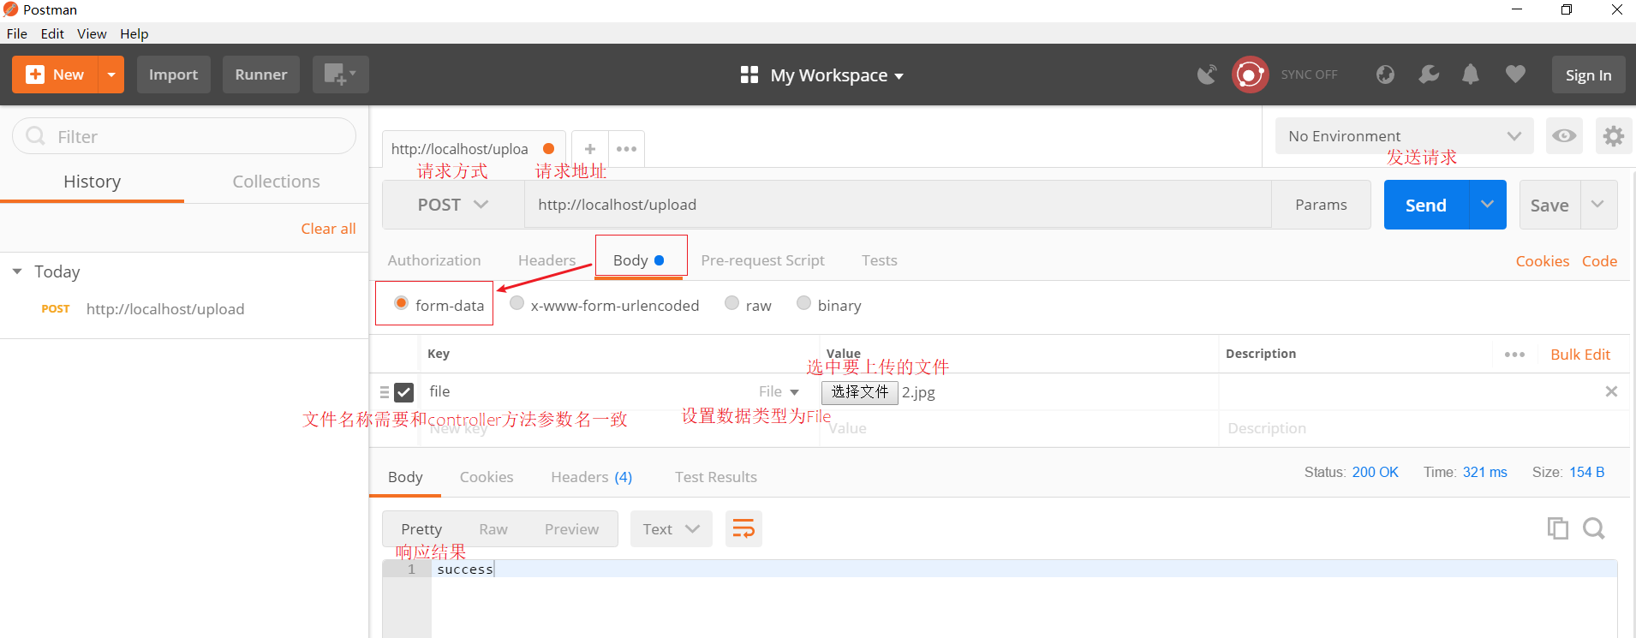This screenshot has height=638, width=1636.
Task: Change the File type dropdown for key
Action: pyautogui.click(x=779, y=391)
